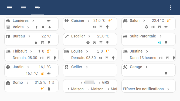Click the Cuisine play/pause media icon
180x101 pixels.
click(x=94, y=27)
